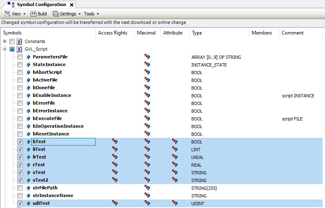Viewport: 325px width, 208px height.
Task: Click Attribute icon for liTest
Action: (175, 149)
